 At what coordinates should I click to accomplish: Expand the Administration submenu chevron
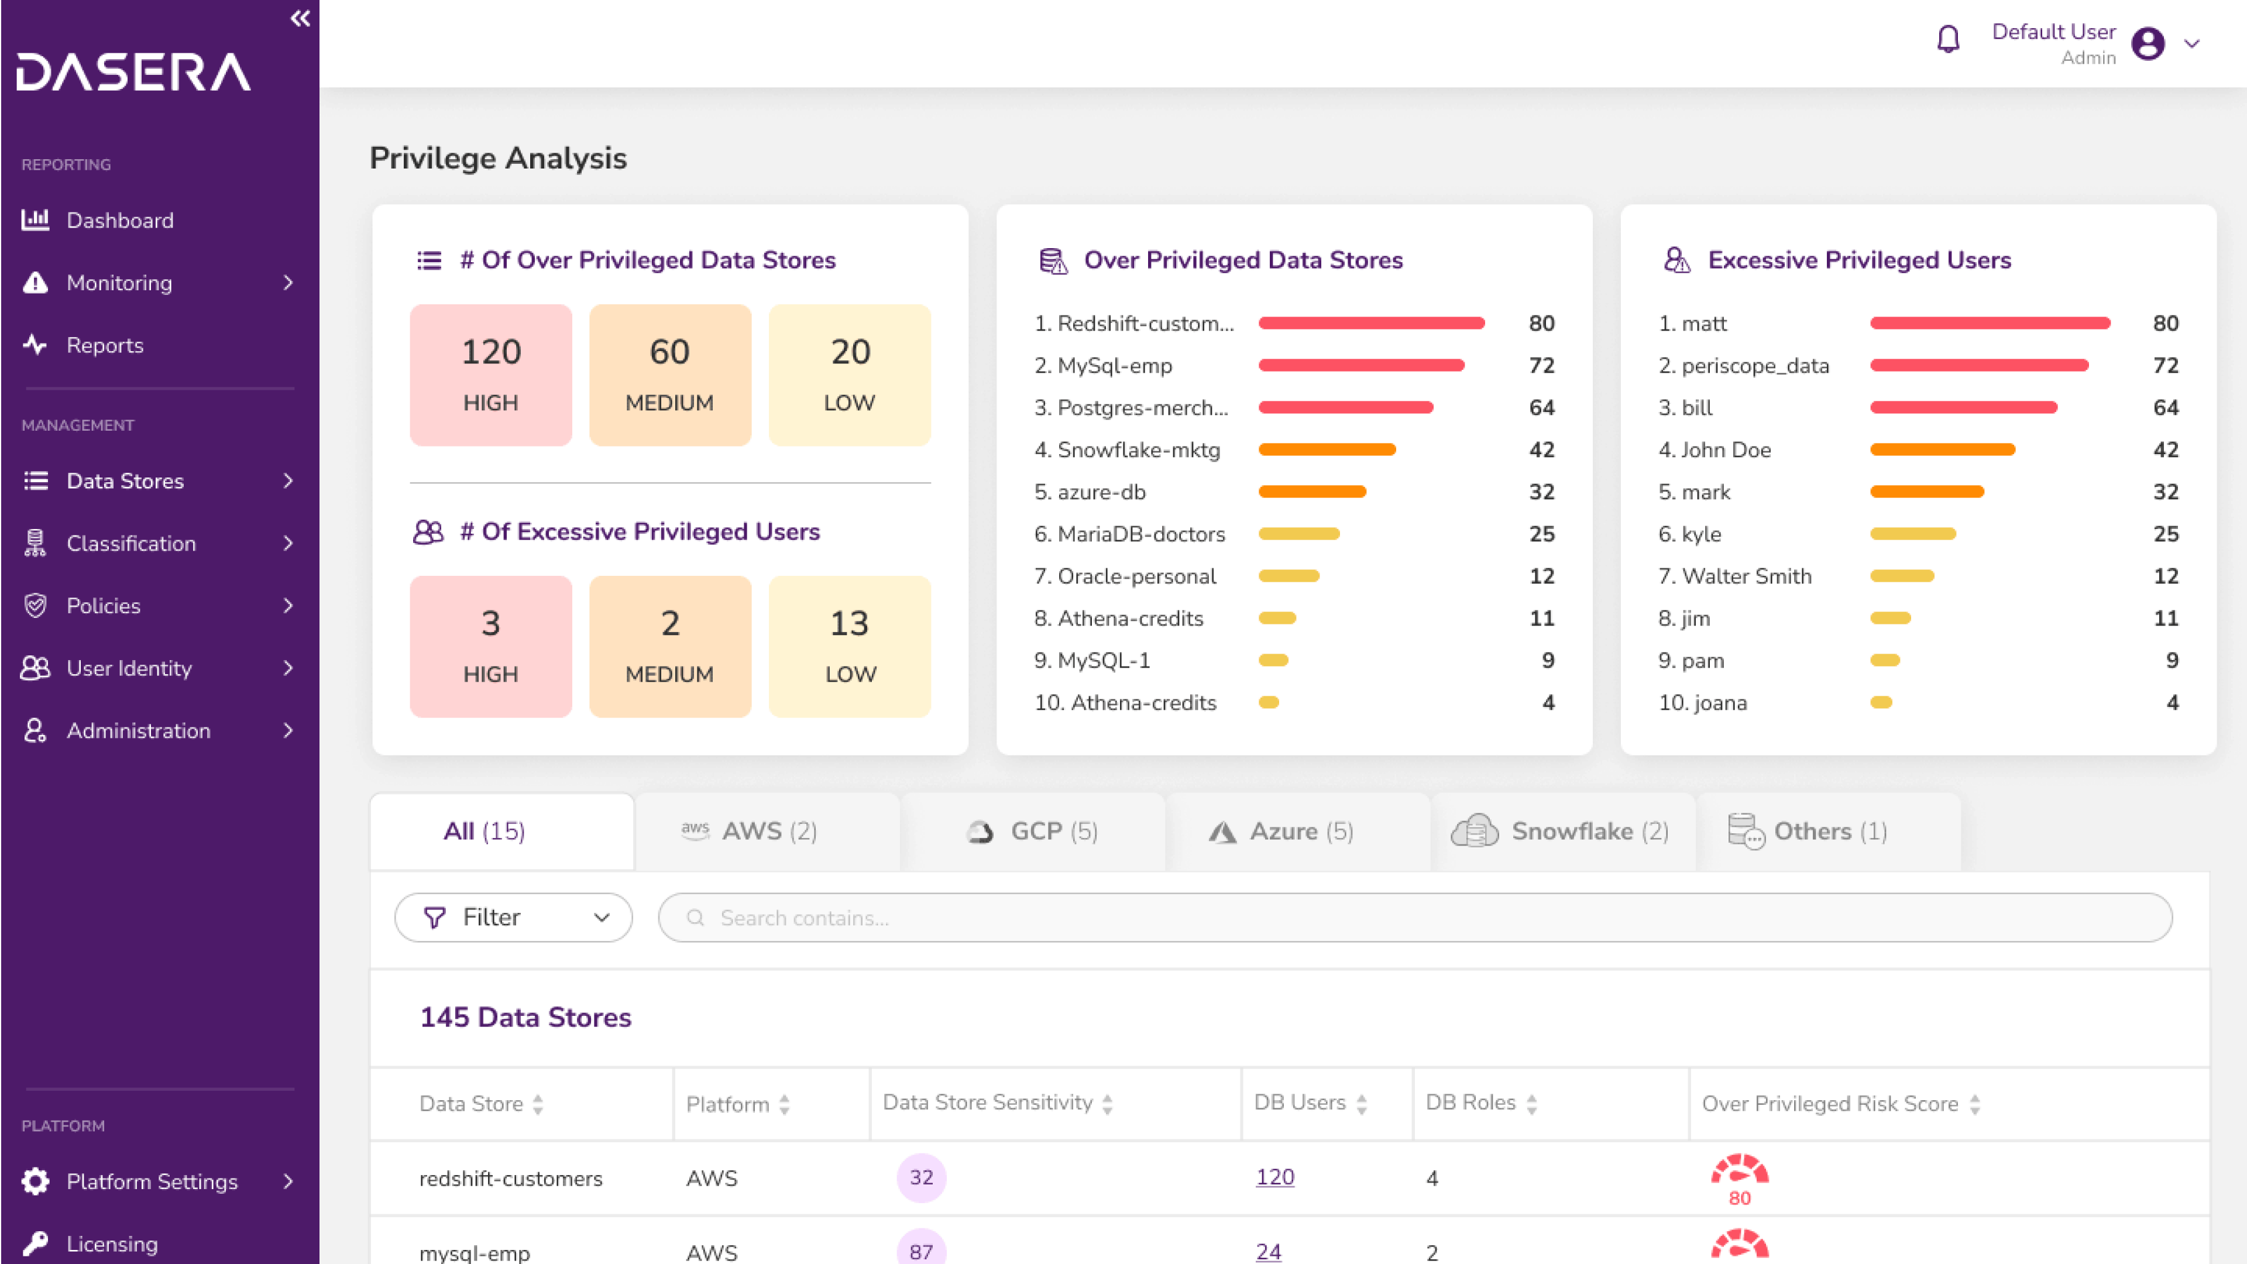coord(288,730)
